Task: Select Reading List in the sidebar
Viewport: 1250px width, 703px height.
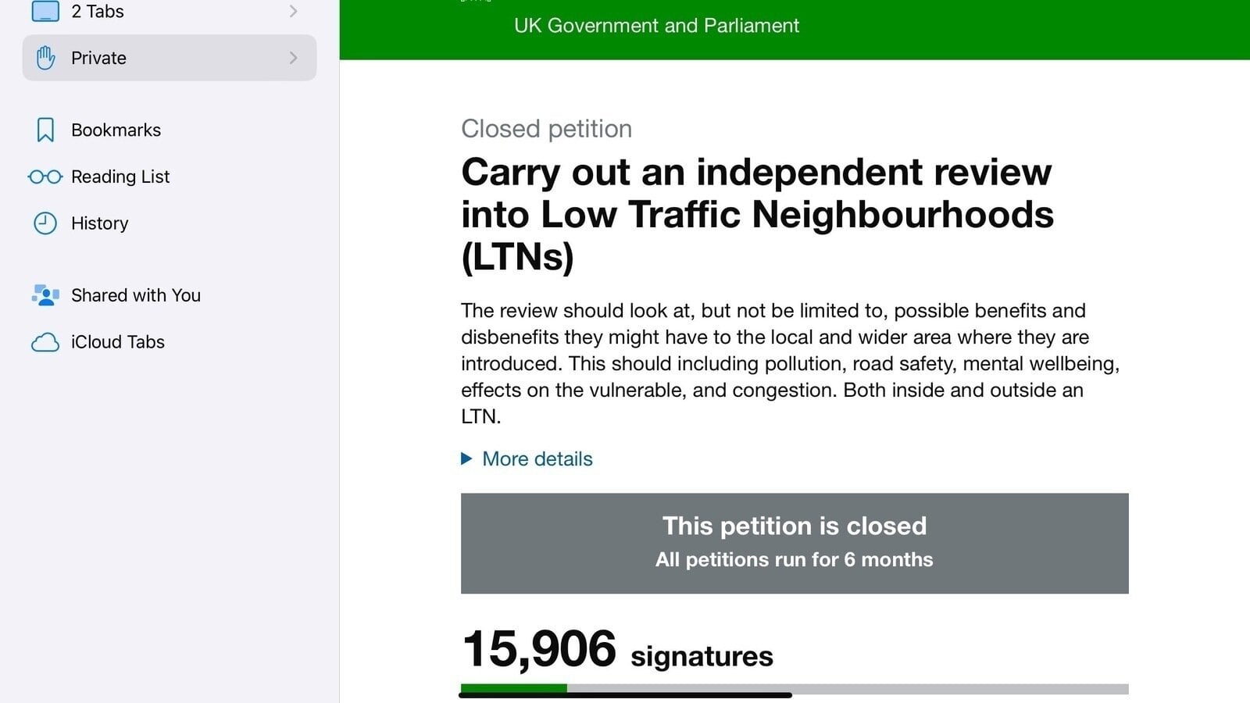Action: point(120,177)
